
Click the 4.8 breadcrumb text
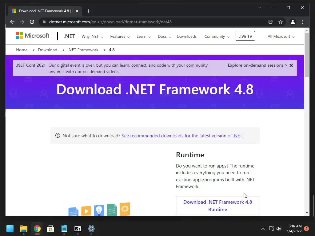[112, 50]
